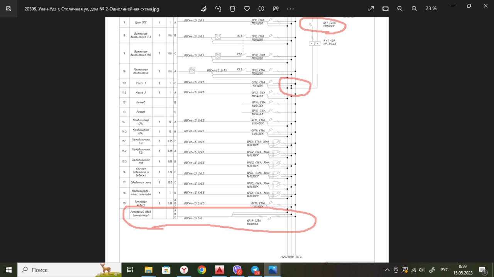Click the active Photos taskbar icon
The width and height of the screenshot is (494, 277).
click(273, 270)
